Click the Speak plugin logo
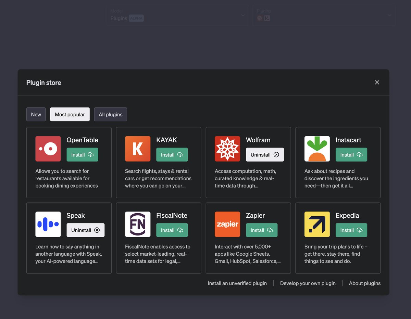 pos(48,224)
